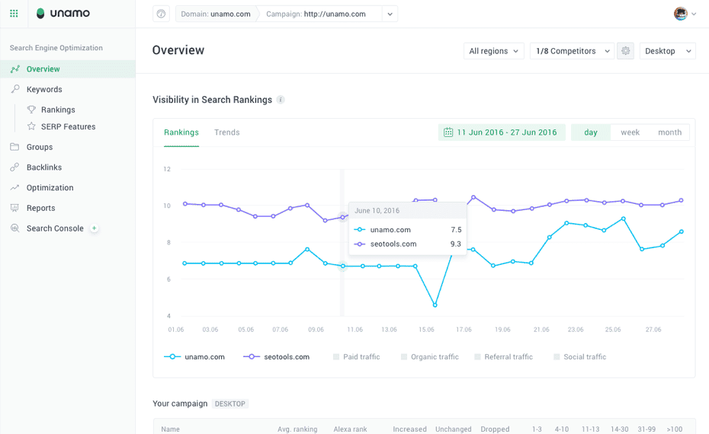
Task: Open the Desktop device dropdown
Action: point(667,51)
